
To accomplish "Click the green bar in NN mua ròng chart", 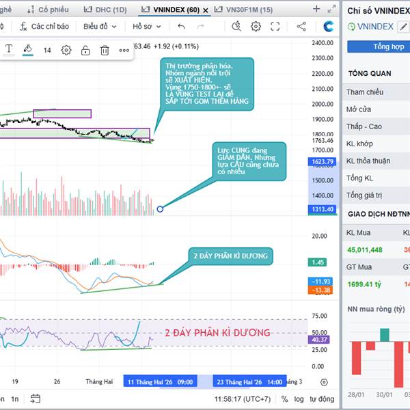I will click(x=385, y=335).
